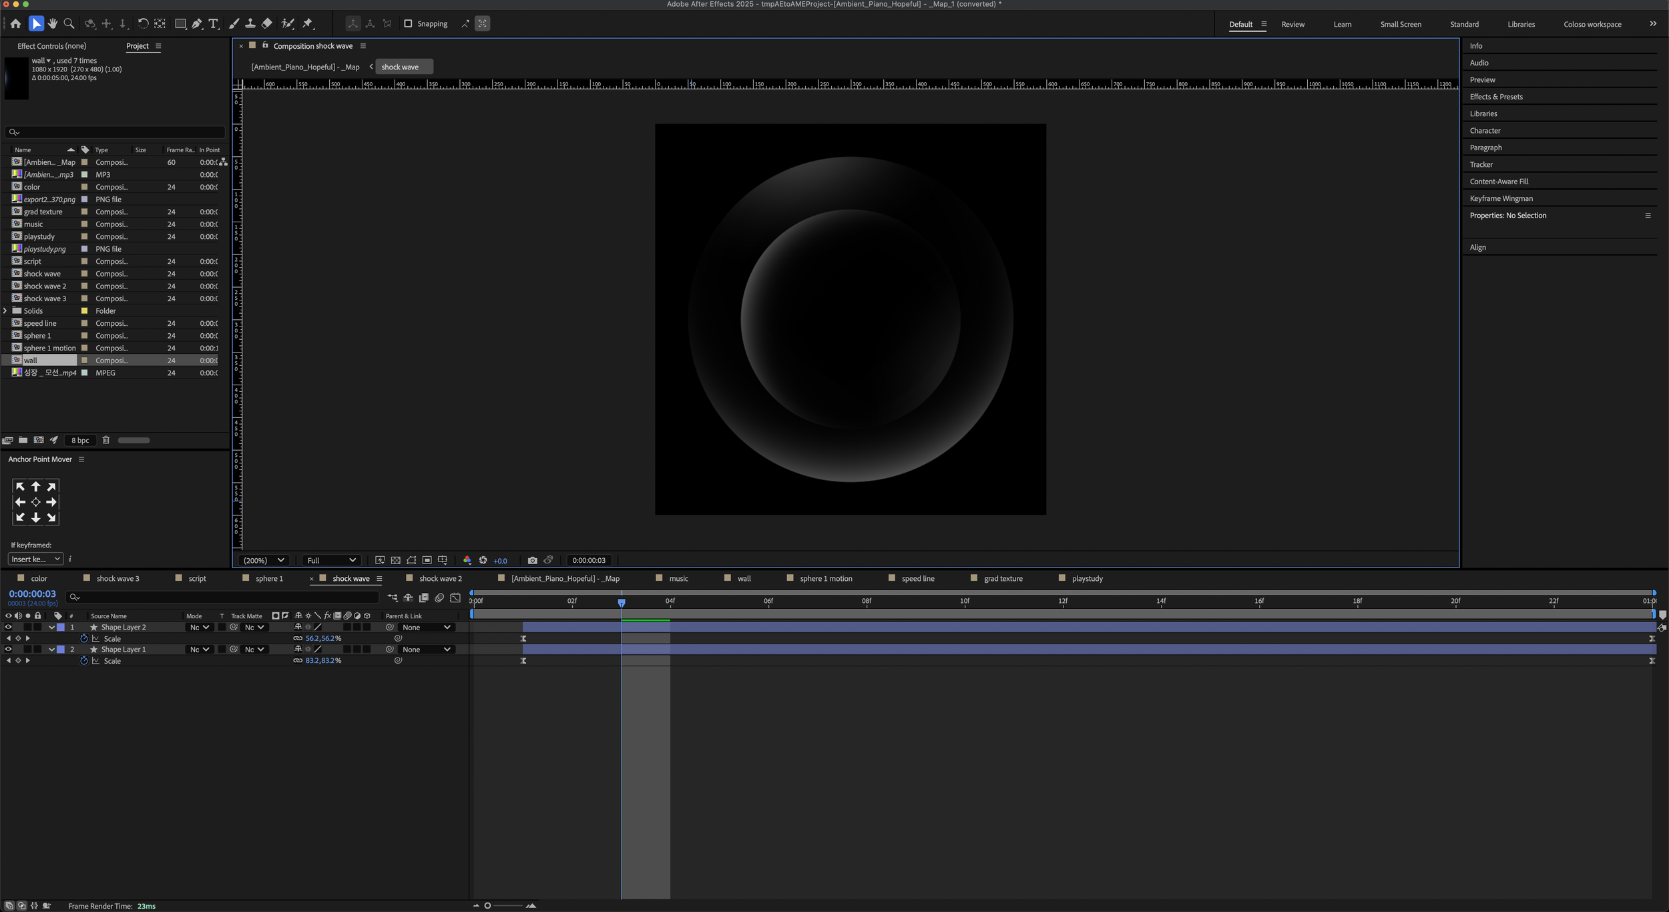1669x912 pixels.
Task: Select the Pen tool
Action: click(197, 24)
